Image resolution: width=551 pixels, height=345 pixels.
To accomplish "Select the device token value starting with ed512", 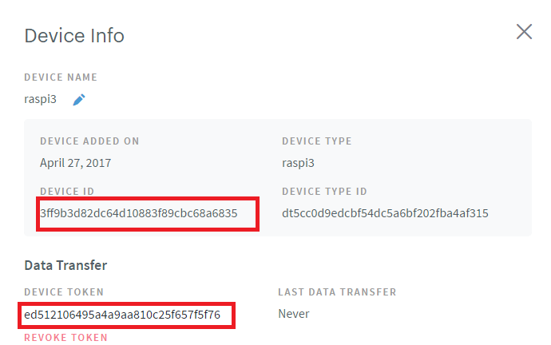I will (122, 315).
